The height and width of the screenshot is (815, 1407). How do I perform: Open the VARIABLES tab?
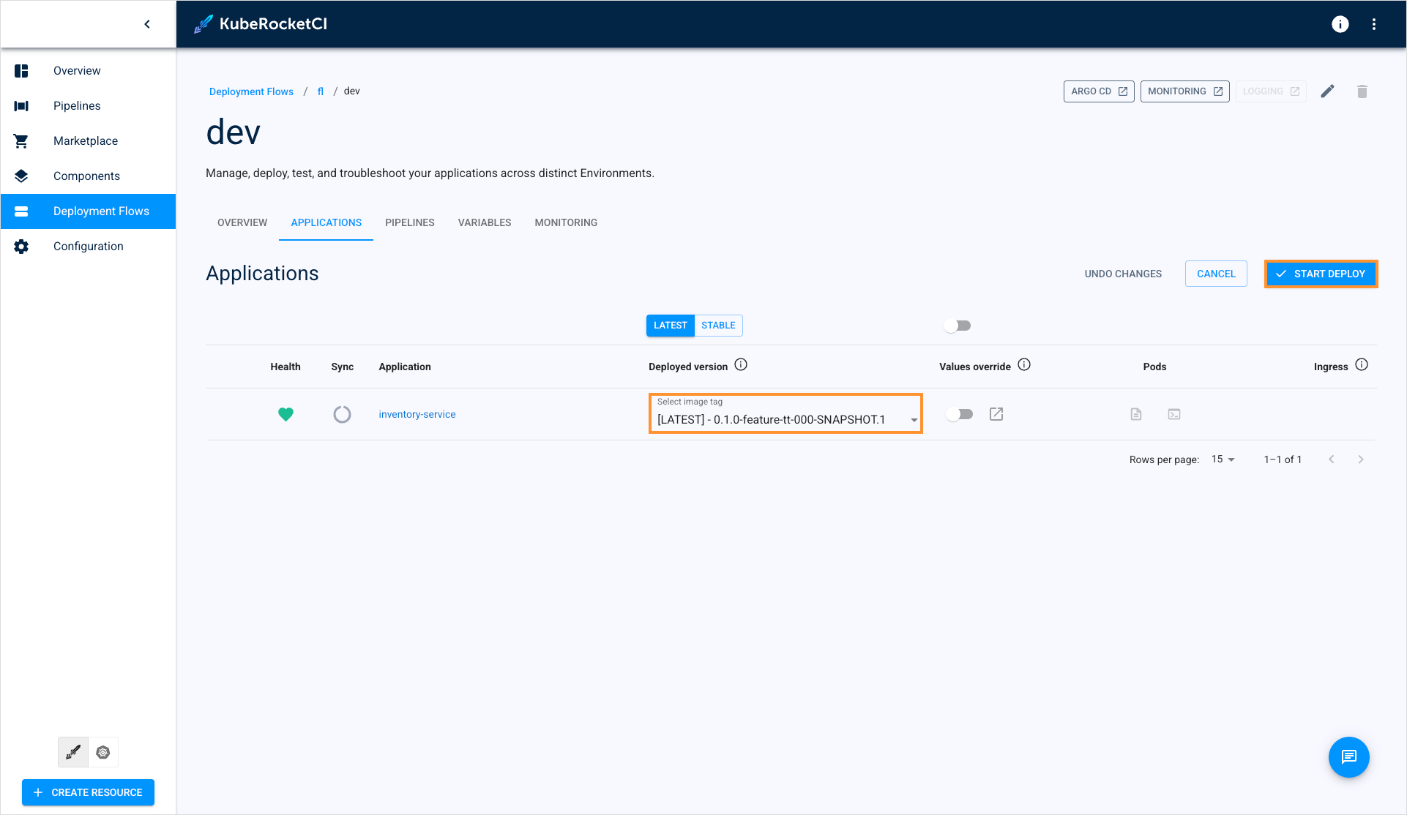tap(484, 222)
